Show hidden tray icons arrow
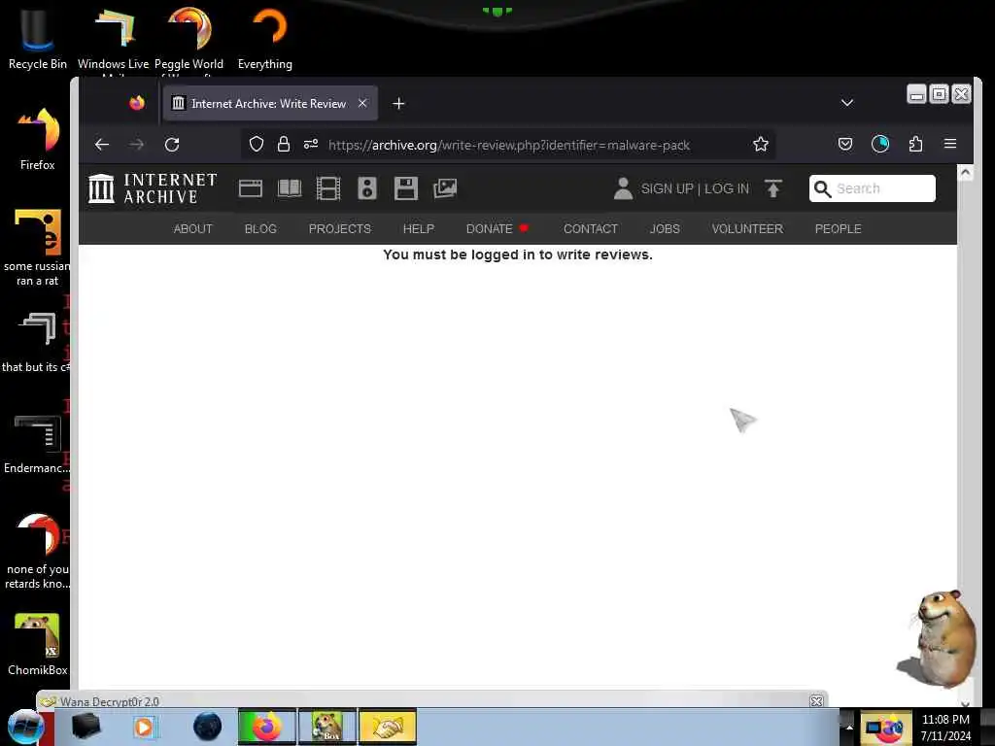The width and height of the screenshot is (995, 746). tap(849, 728)
